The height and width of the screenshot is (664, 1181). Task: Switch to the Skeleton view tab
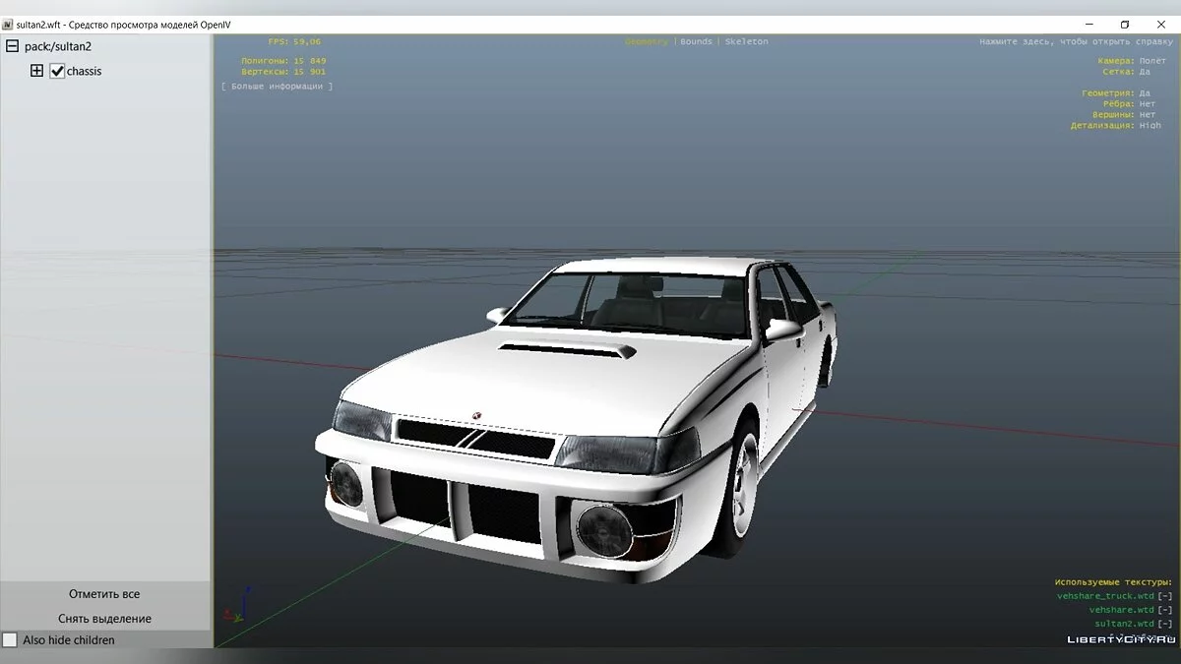747,42
